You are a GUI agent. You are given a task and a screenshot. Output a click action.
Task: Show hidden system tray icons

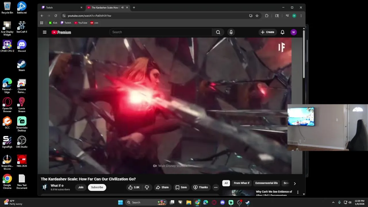[x=333, y=202]
